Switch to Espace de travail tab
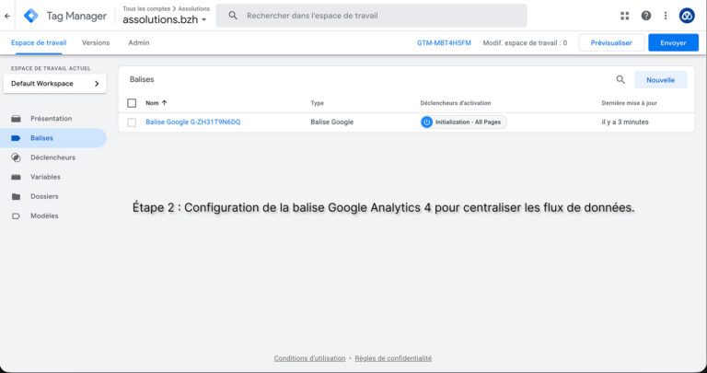This screenshot has width=707, height=373. [39, 43]
